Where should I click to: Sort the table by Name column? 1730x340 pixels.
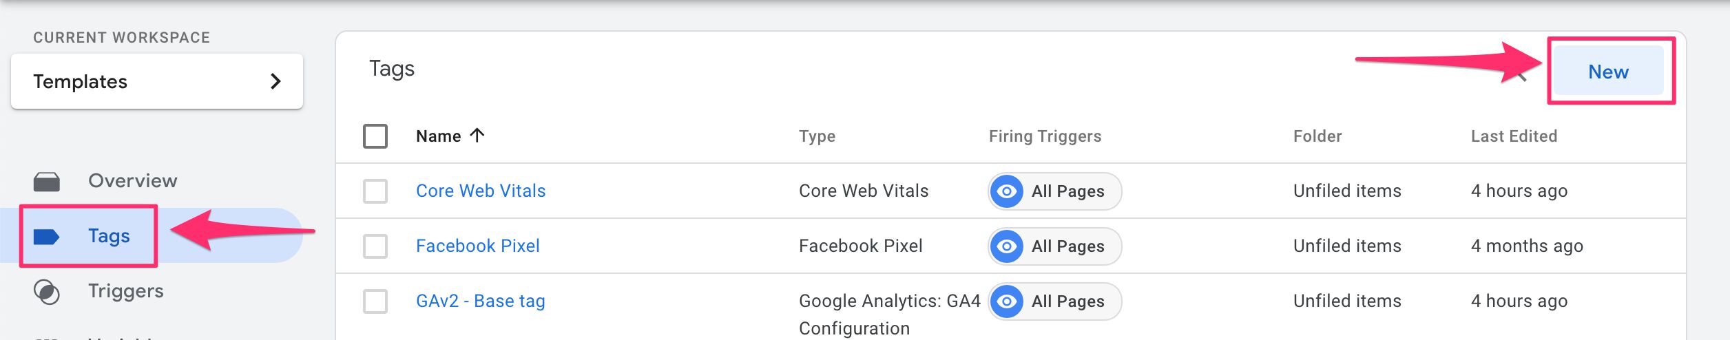pos(439,136)
